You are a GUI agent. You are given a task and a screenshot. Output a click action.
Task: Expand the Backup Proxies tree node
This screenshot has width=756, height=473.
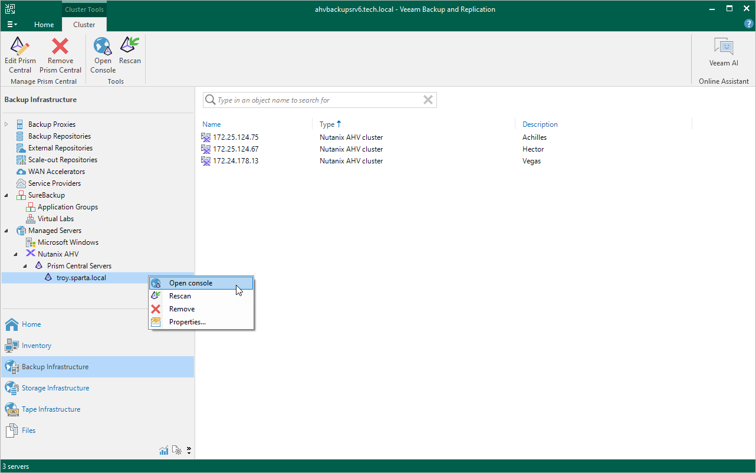pos(6,124)
